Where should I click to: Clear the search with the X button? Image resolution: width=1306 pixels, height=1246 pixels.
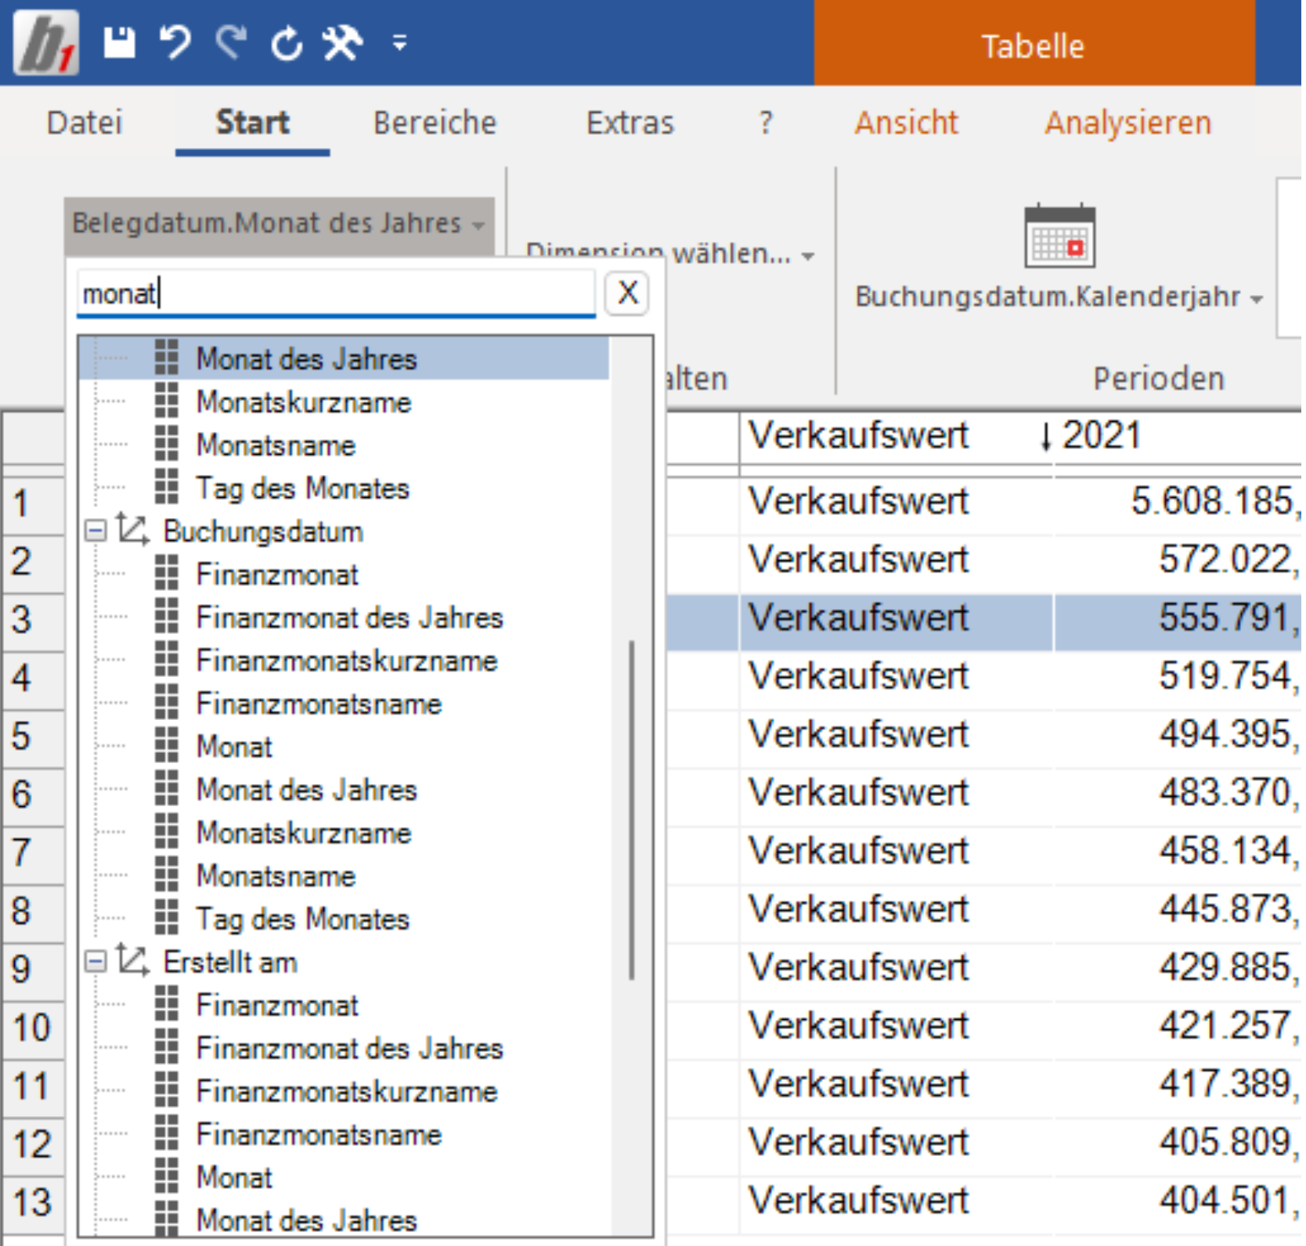(627, 293)
